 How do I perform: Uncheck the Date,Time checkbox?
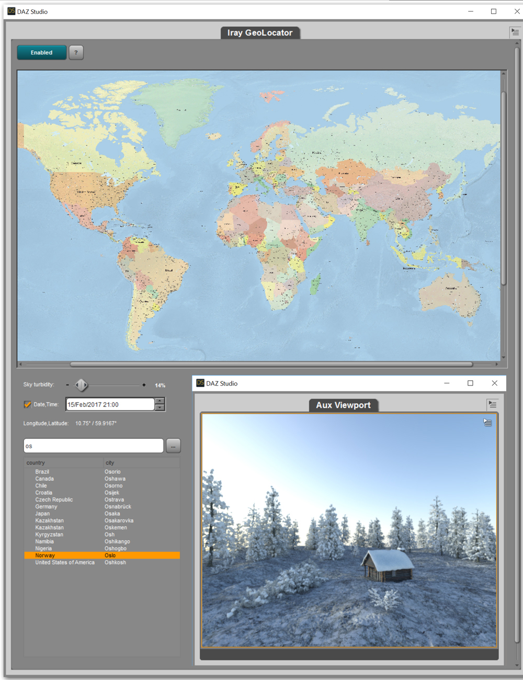[x=28, y=404]
